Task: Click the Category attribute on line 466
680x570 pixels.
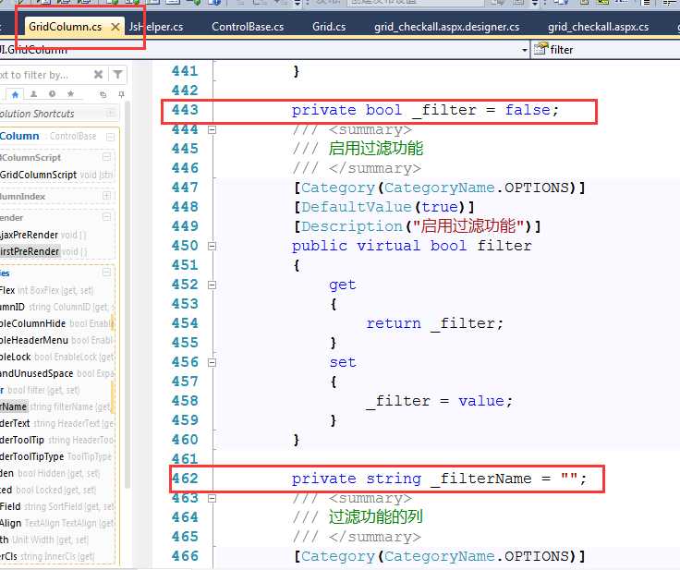Action: point(440,556)
